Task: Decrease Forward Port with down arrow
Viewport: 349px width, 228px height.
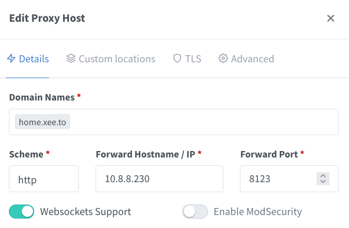Action: [x=323, y=182]
